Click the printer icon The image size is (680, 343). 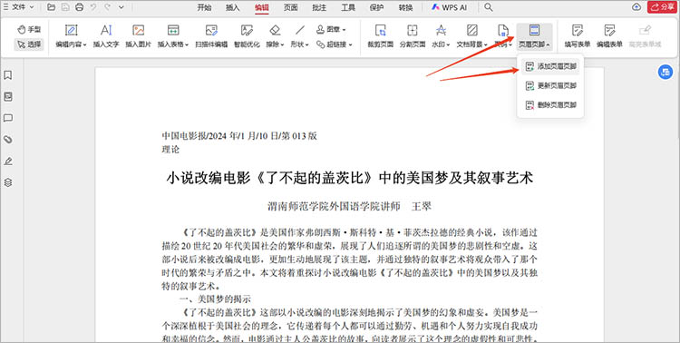coord(80,7)
